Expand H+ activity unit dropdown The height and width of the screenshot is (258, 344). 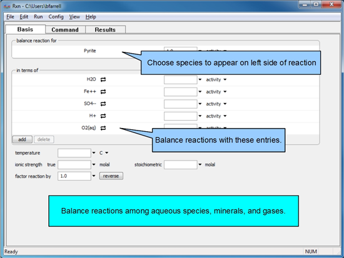pos(225,116)
